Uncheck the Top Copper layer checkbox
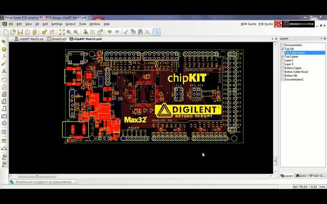This screenshot has width=327, height=204. [x=282, y=57]
